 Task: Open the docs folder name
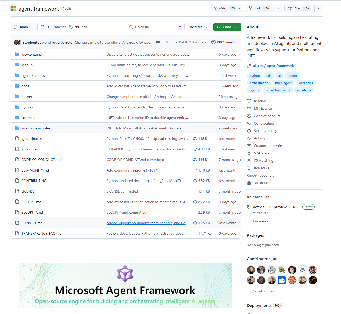(x=25, y=86)
